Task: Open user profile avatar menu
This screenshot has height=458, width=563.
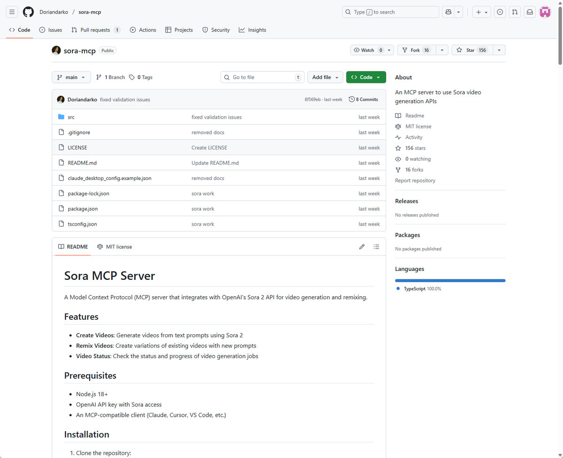Action: [545, 12]
